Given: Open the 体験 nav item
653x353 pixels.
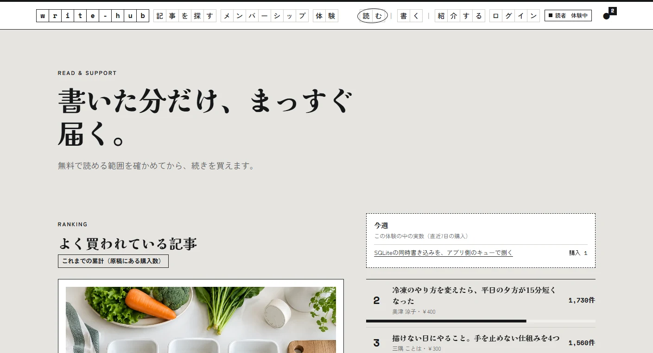Looking at the screenshot, I should (x=325, y=16).
